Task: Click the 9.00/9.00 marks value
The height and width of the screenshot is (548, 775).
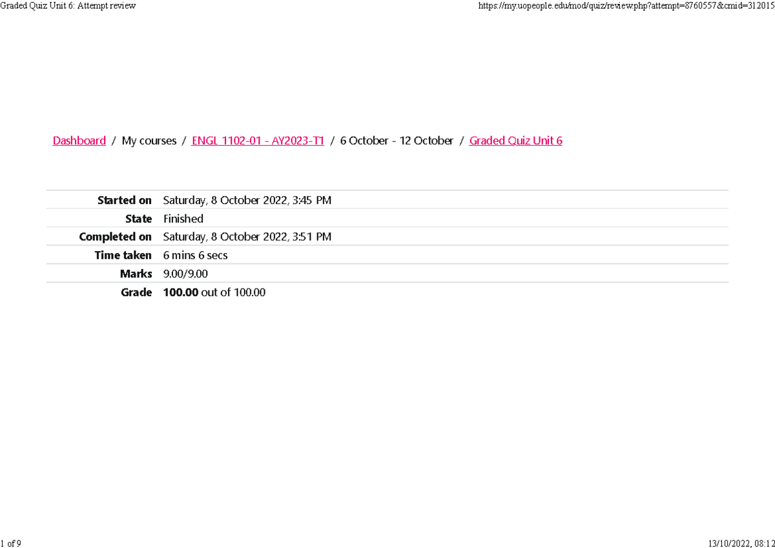Action: pos(185,273)
